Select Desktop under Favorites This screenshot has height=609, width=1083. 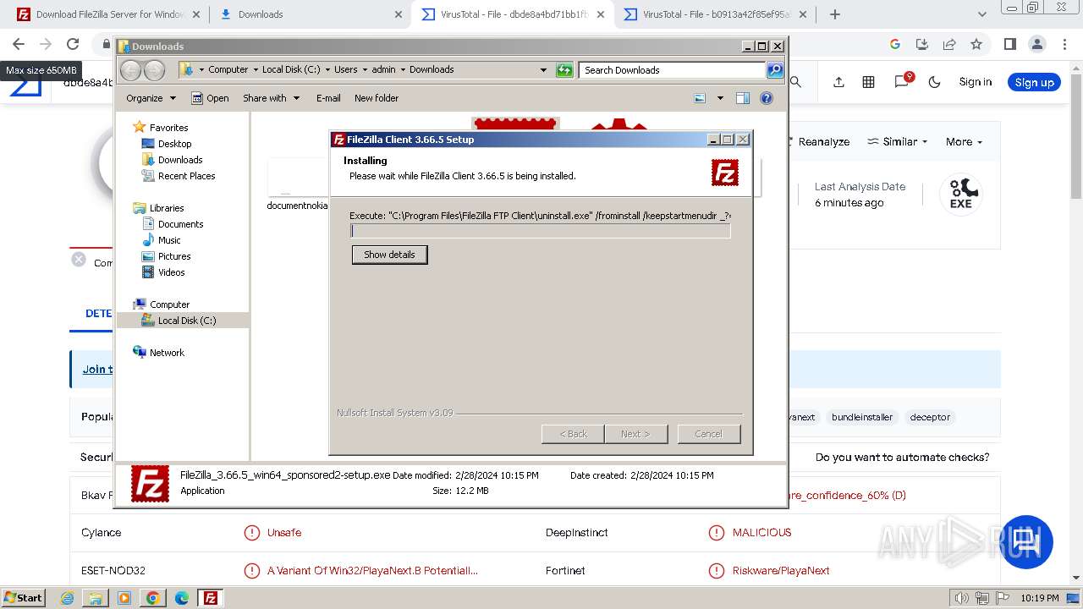click(x=167, y=144)
